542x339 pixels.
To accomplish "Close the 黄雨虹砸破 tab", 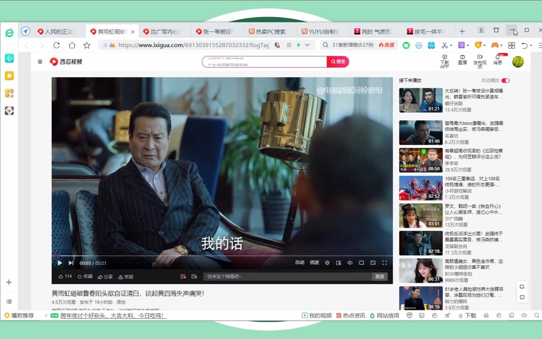I will point(133,32).
